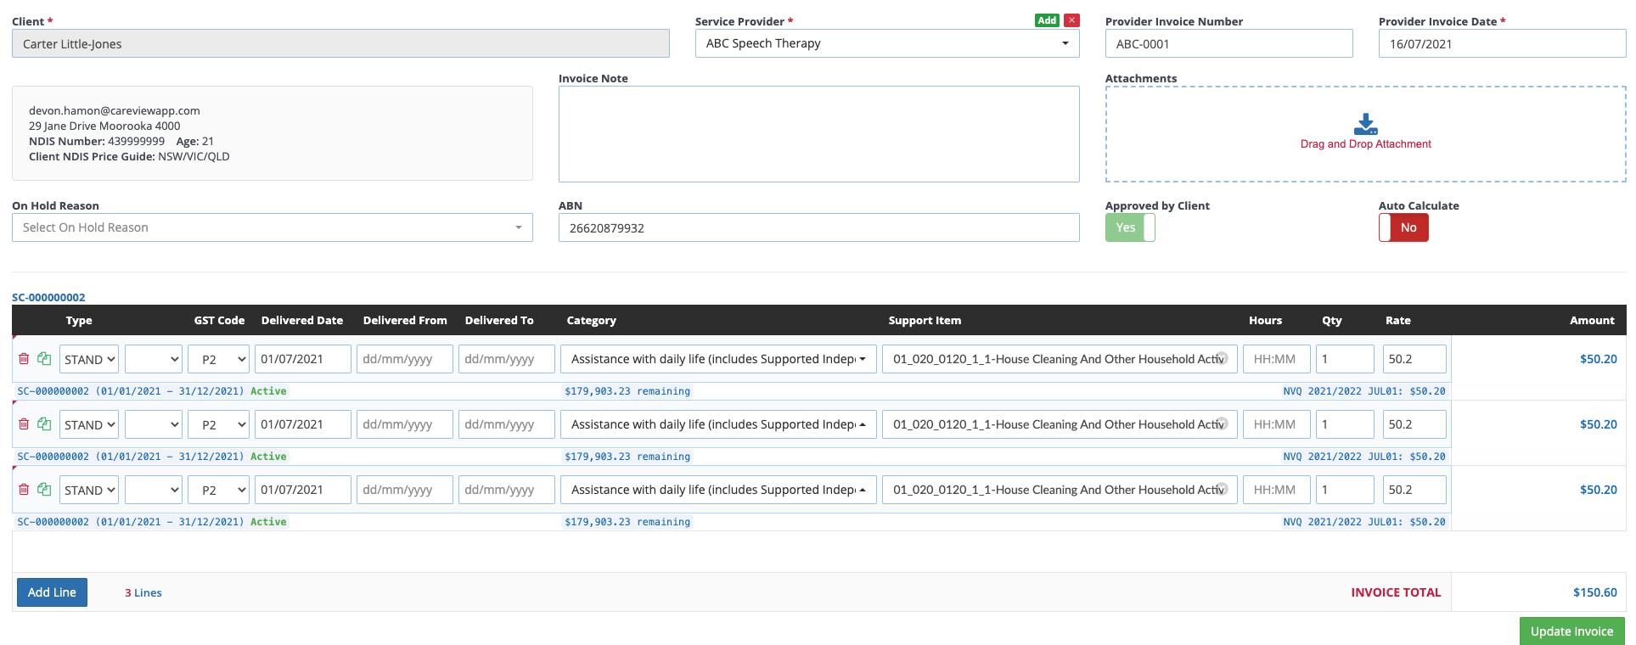Toggle the Approved by Client switch
1636x645 pixels.
[1130, 227]
